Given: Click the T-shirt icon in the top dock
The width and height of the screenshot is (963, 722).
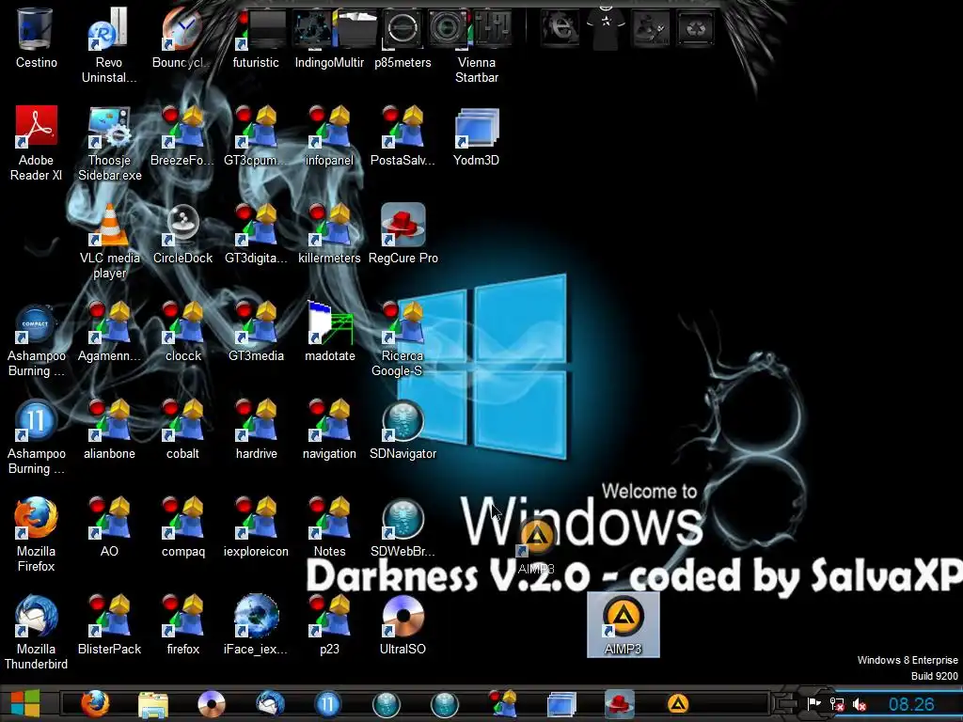Looking at the screenshot, I should [x=606, y=26].
